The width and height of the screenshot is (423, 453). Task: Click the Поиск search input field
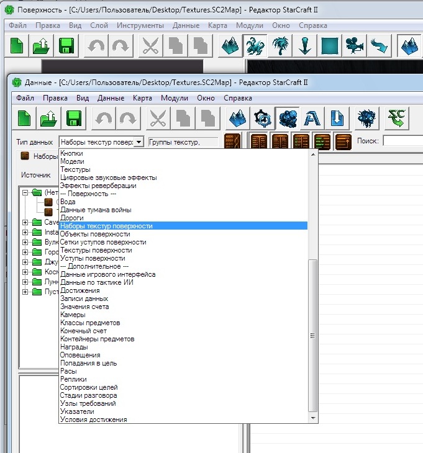(x=403, y=141)
